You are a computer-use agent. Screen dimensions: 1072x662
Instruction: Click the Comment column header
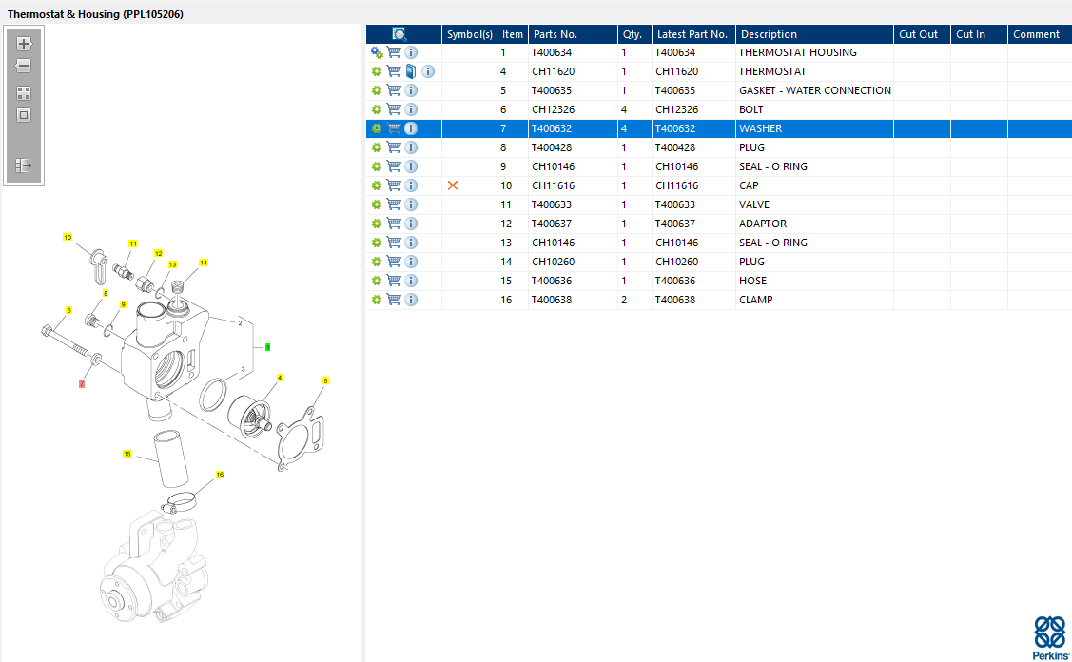click(x=1039, y=34)
